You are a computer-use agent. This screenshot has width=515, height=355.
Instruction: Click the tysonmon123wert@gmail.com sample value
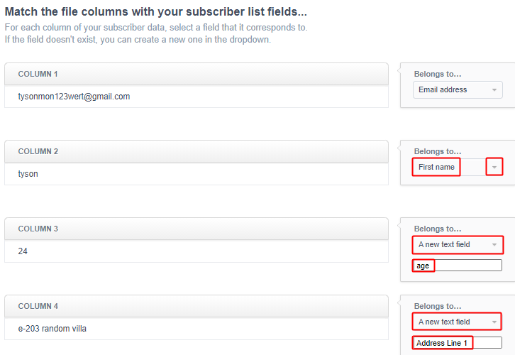[x=74, y=97]
